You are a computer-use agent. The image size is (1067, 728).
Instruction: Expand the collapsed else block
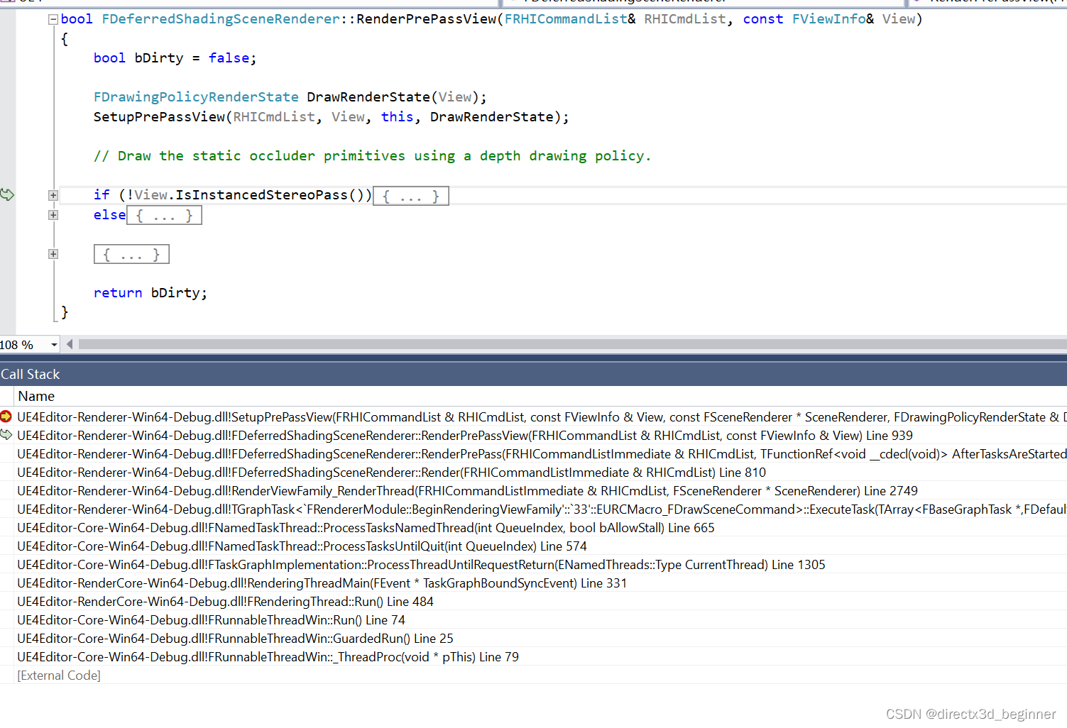tap(53, 215)
